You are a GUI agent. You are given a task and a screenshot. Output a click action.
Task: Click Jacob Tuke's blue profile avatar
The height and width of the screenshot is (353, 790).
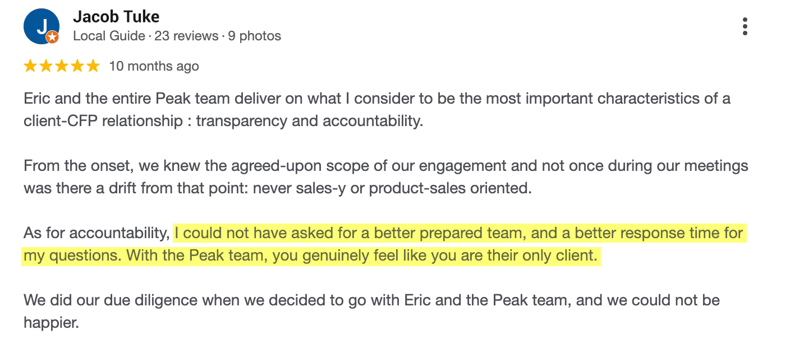coord(40,27)
